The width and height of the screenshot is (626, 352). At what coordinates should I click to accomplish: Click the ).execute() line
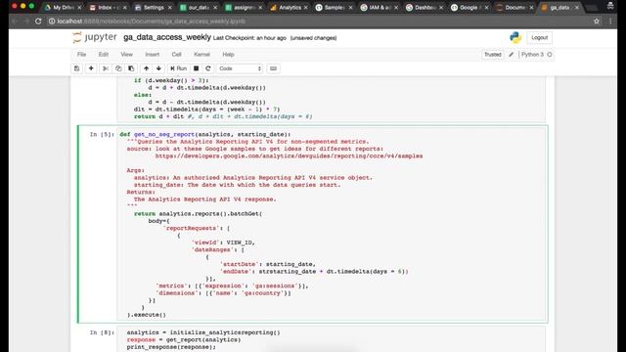click(x=146, y=315)
